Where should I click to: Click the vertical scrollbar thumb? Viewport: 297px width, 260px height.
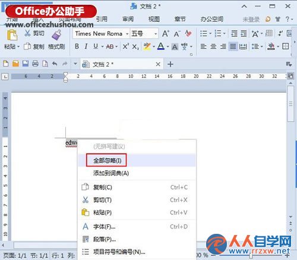[290, 104]
